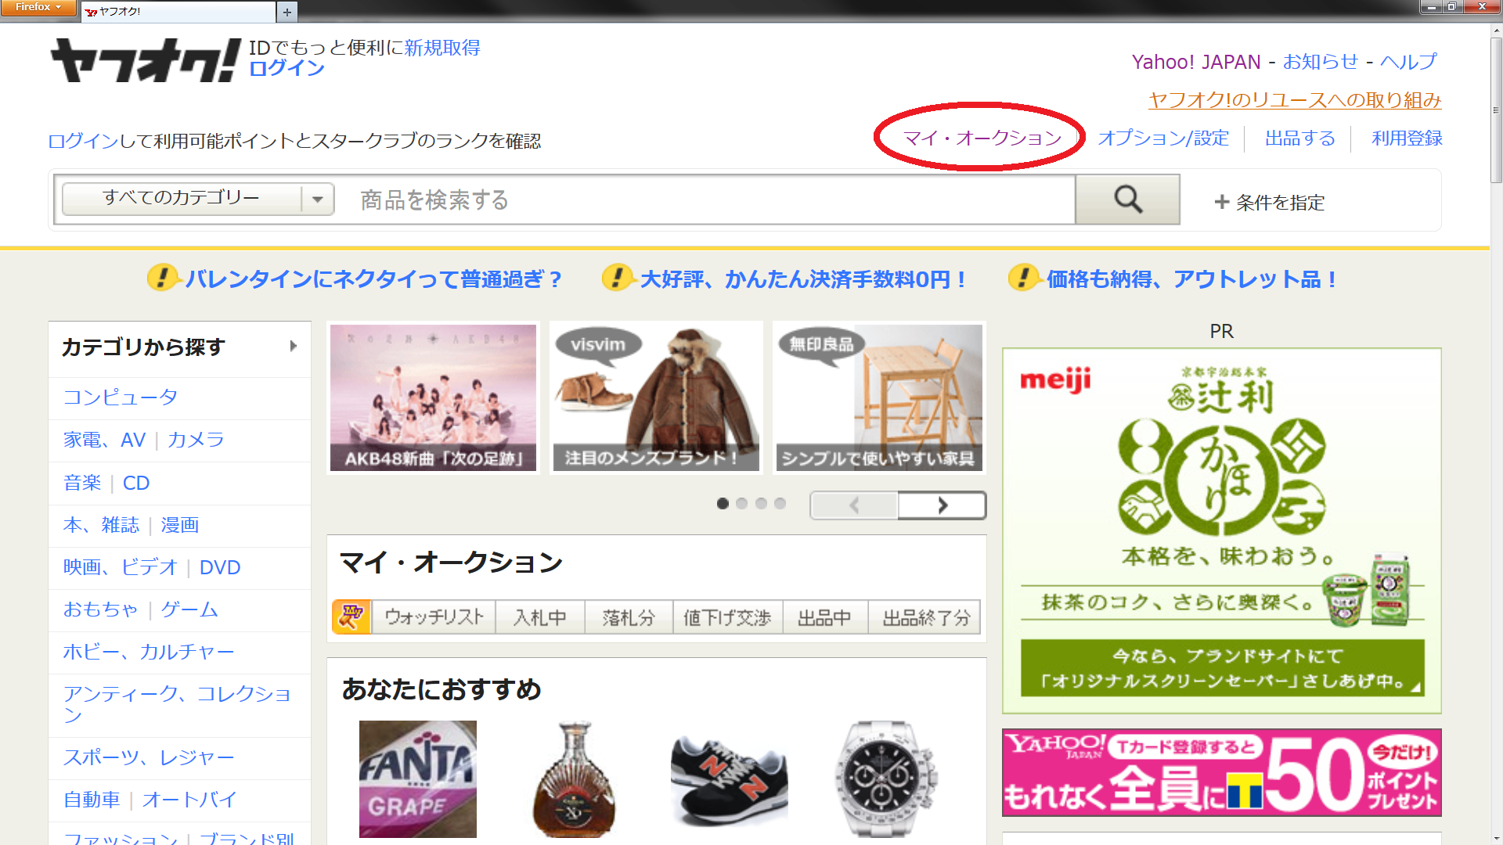The image size is (1503, 845).
Task: Select the second carousel page dot
Action: (x=741, y=503)
